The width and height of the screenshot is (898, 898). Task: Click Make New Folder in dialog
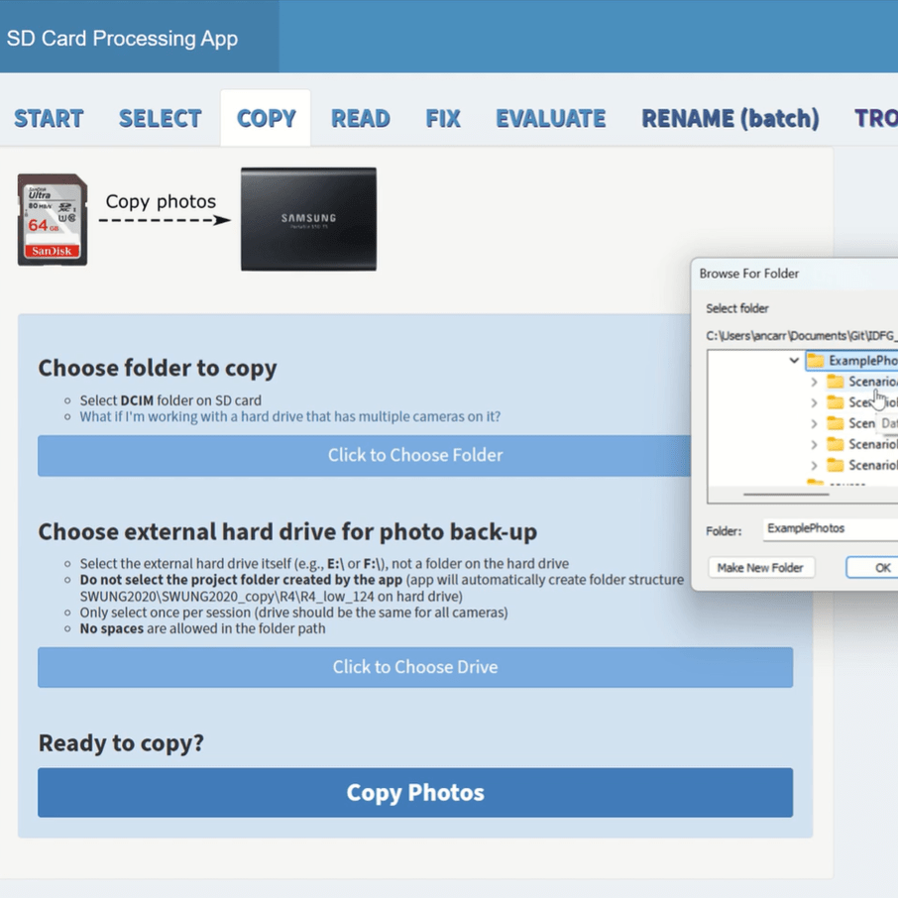pyautogui.click(x=760, y=568)
